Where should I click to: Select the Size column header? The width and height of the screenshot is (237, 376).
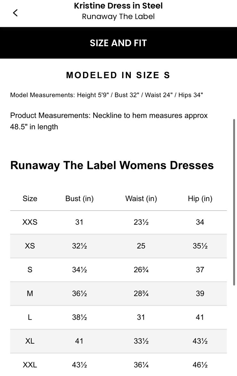(x=30, y=198)
